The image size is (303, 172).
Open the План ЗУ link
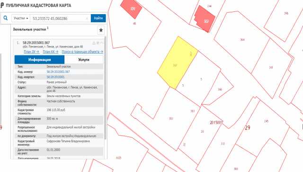pos(32,52)
